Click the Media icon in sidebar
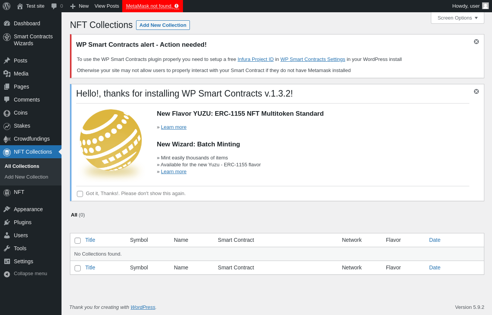Screen dimensions: 492x315 (x=7, y=74)
